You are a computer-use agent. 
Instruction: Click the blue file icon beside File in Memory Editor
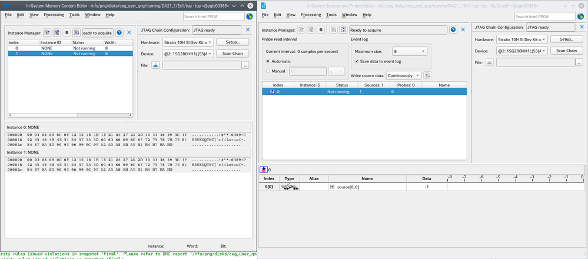click(155, 65)
